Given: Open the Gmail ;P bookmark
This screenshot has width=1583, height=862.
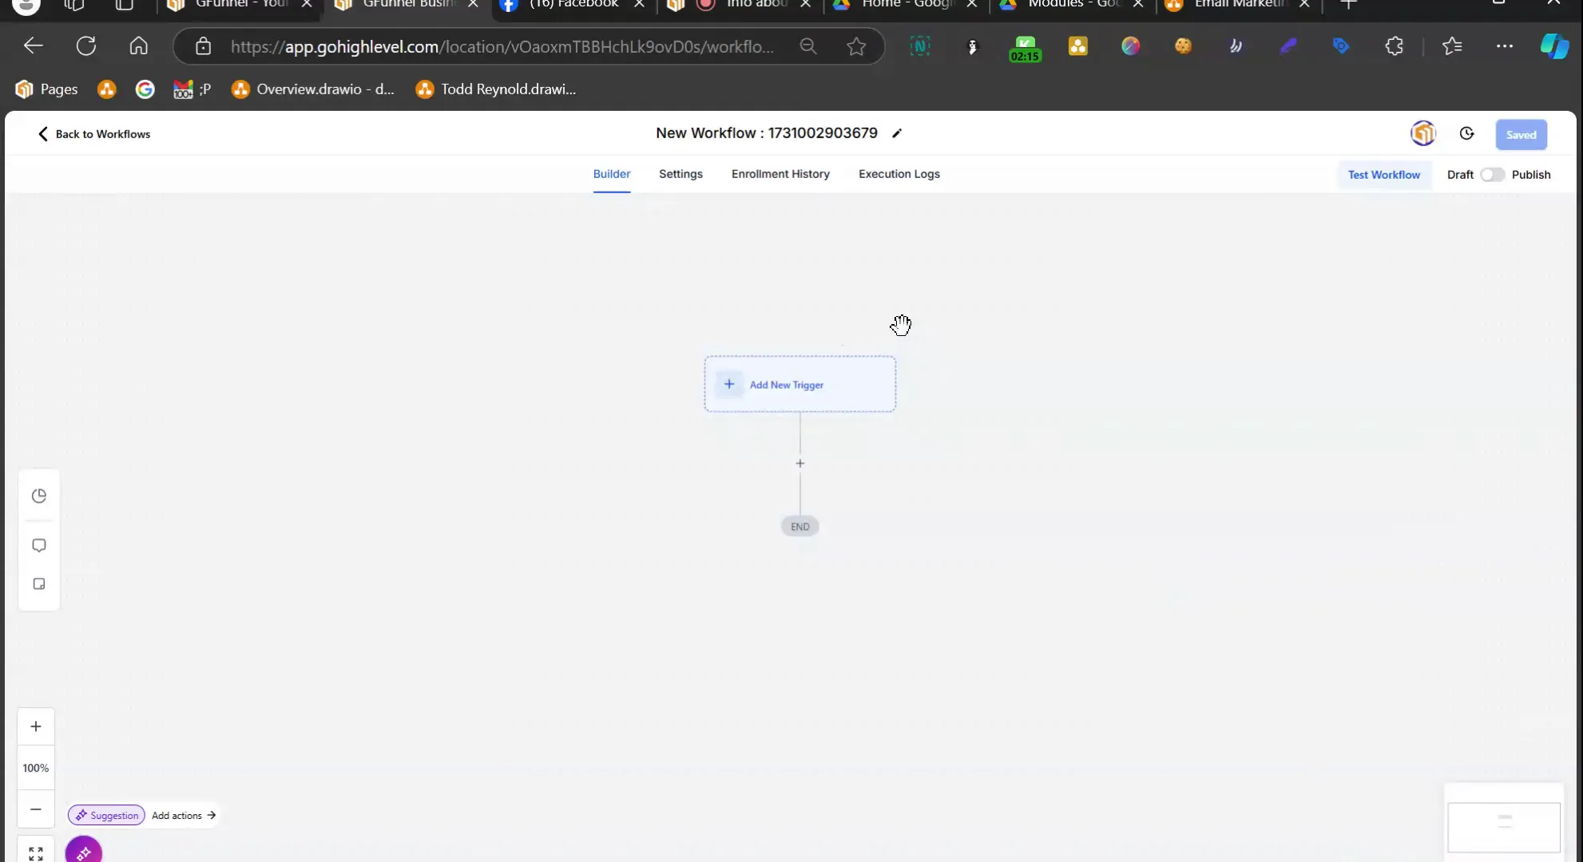Looking at the screenshot, I should [x=192, y=89].
